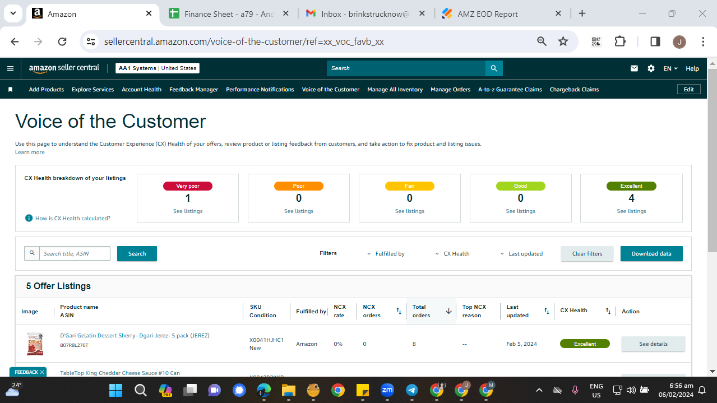Screen dimensions: 717x403
Task: See listings under Good
Action: click(520, 211)
